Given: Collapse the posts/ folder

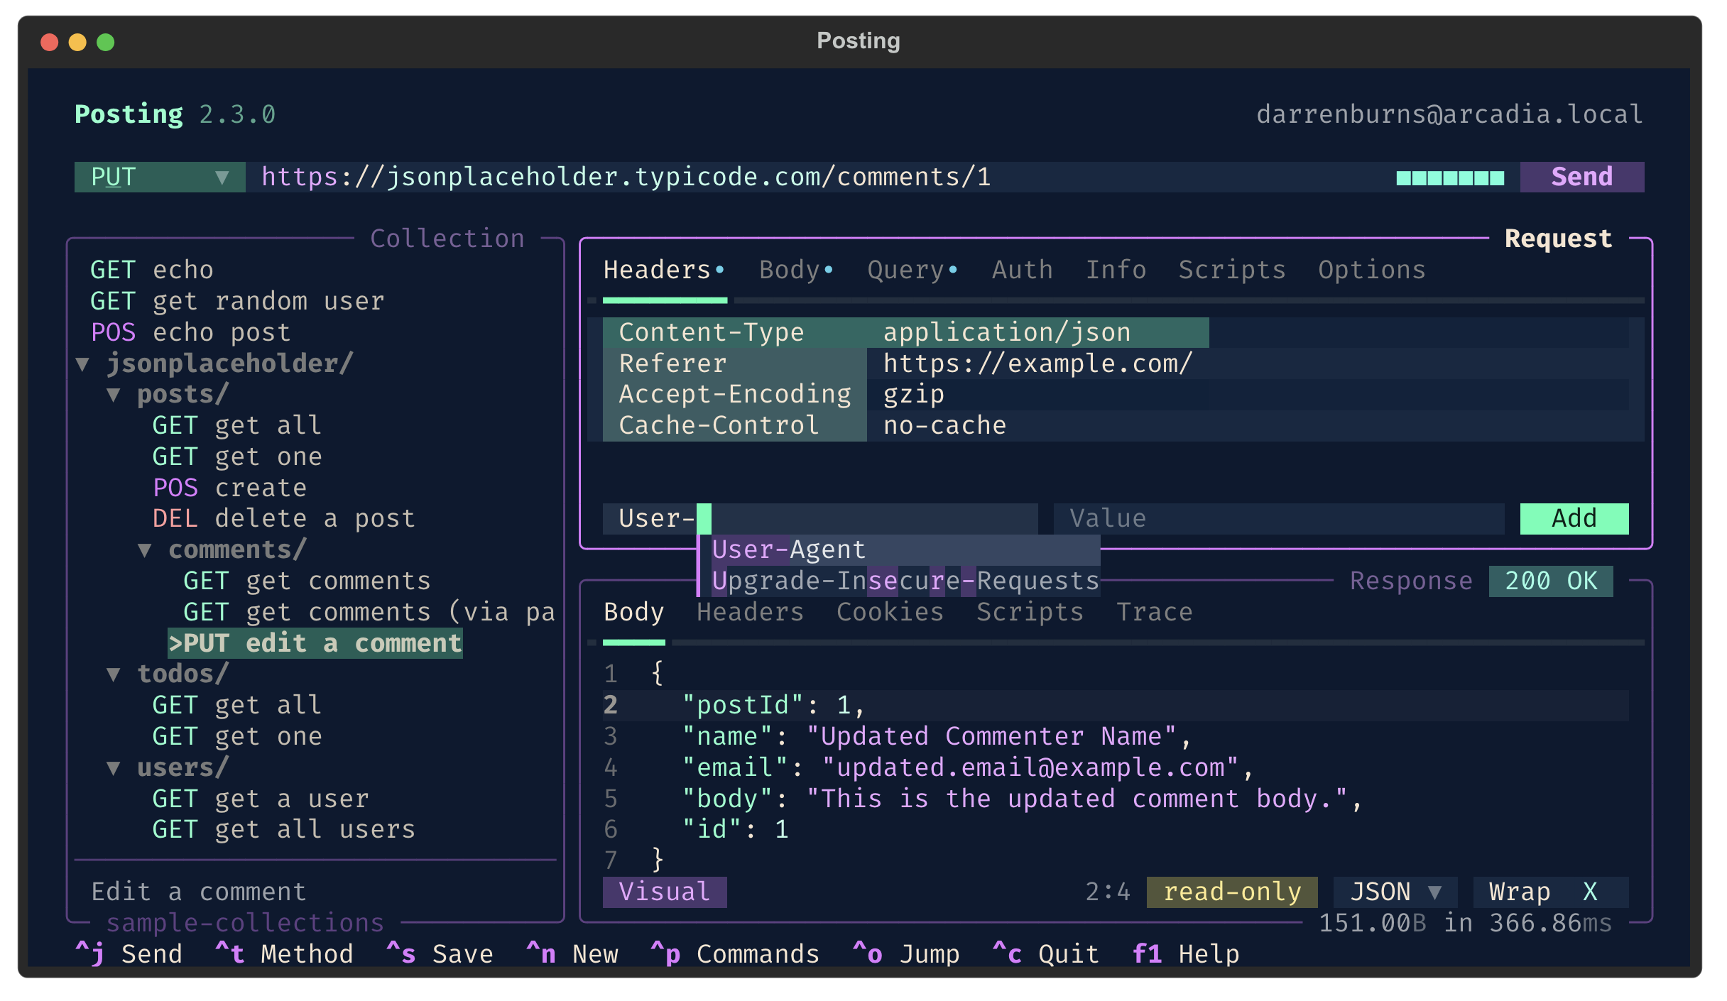Looking at the screenshot, I should coord(168,395).
